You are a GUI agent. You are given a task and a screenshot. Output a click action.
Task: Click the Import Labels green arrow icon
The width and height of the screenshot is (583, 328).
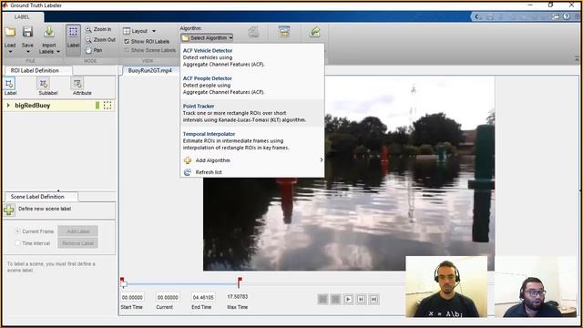(x=48, y=32)
